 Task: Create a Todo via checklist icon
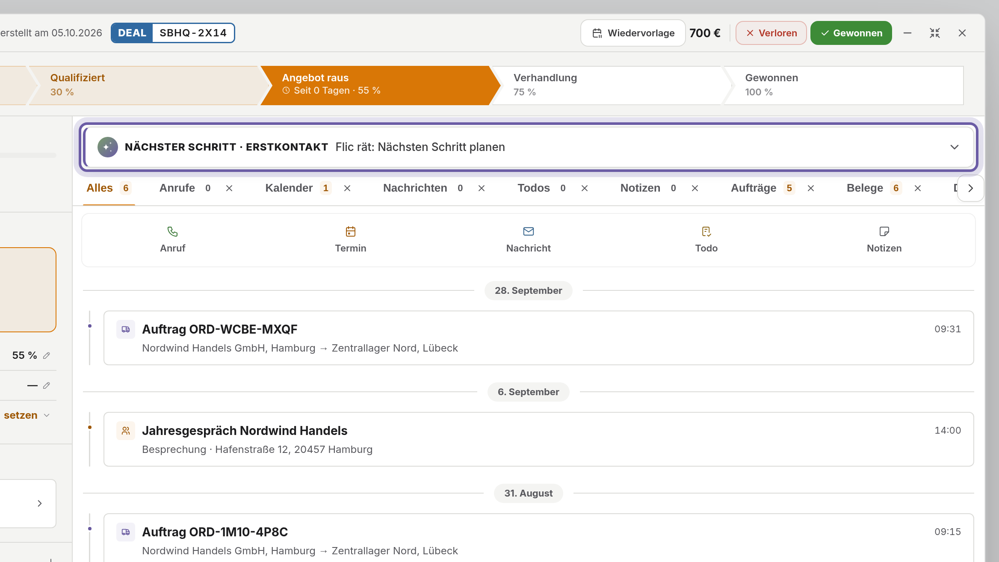[x=706, y=231]
